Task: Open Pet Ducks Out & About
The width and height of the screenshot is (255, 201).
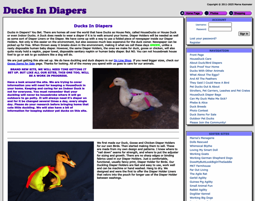Action: 205,87
